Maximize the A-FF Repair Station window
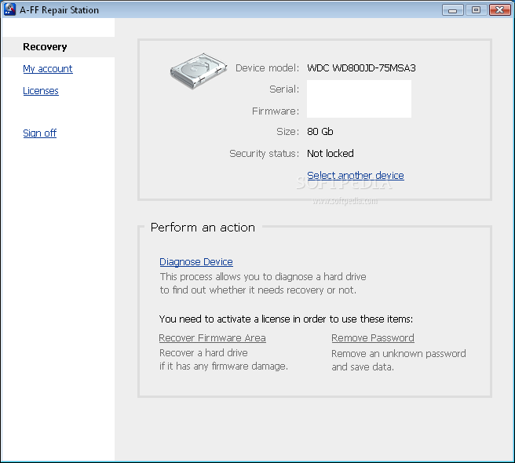 [476, 10]
